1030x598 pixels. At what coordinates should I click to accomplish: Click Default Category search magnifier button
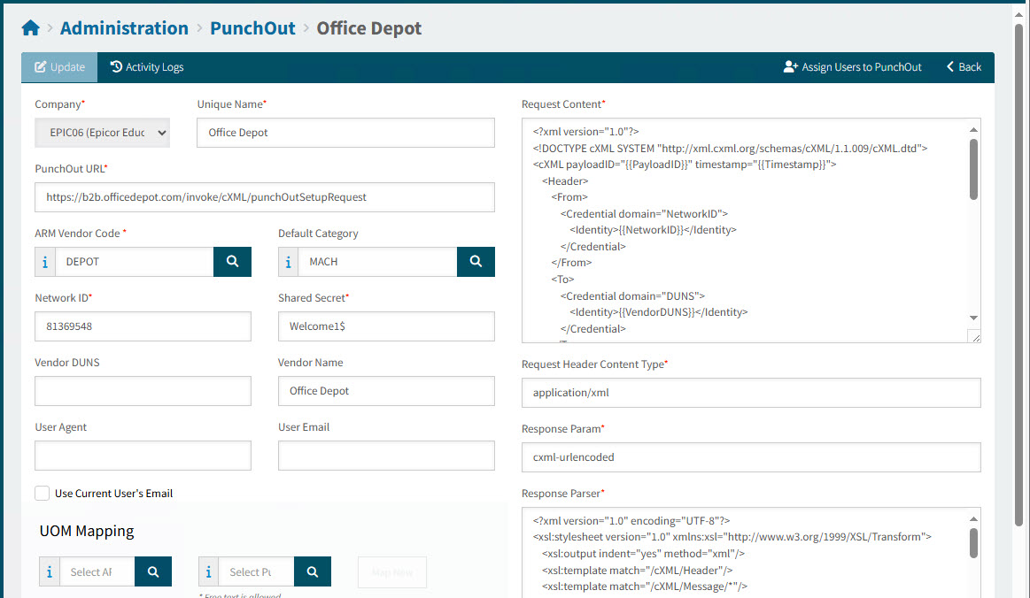point(476,262)
